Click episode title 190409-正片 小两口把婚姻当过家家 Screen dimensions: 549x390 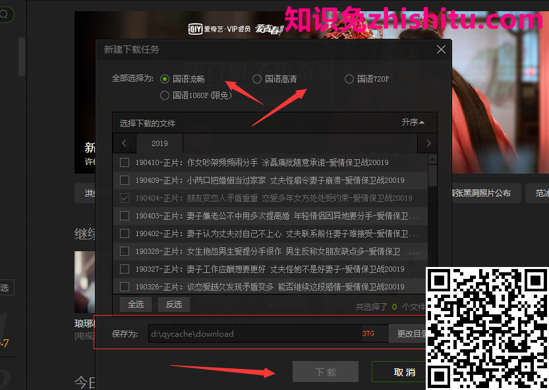pos(270,180)
